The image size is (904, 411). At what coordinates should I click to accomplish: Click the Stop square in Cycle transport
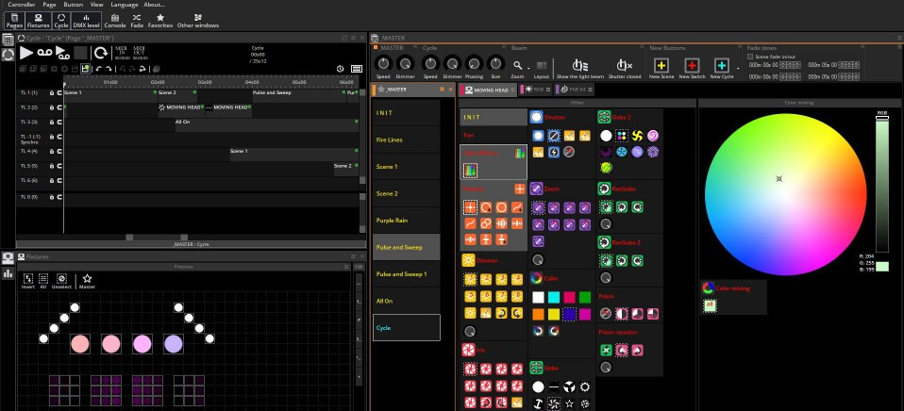point(81,53)
